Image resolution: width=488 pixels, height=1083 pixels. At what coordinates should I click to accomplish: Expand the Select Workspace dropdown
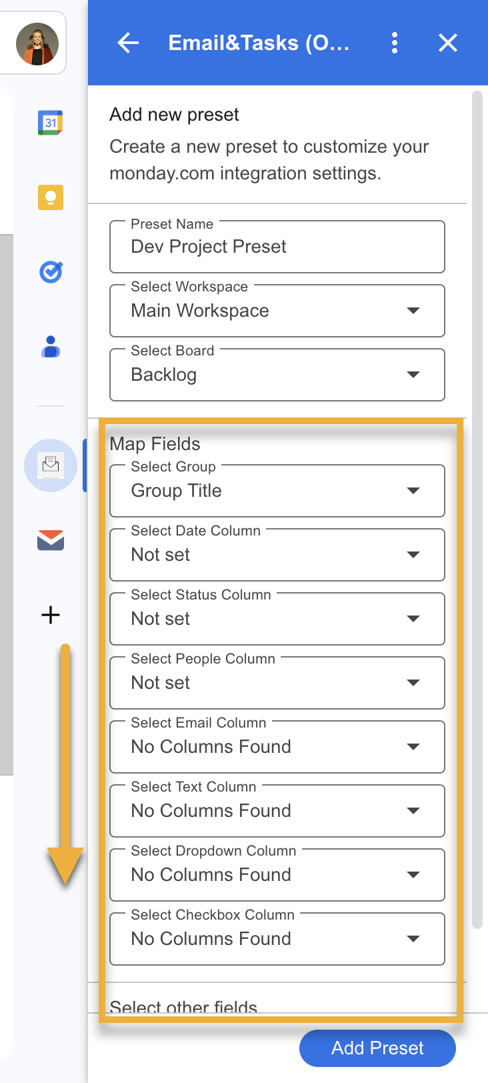[277, 311]
